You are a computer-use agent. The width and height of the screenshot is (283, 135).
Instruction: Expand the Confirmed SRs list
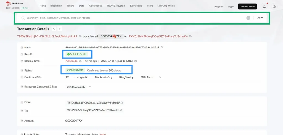160,77
